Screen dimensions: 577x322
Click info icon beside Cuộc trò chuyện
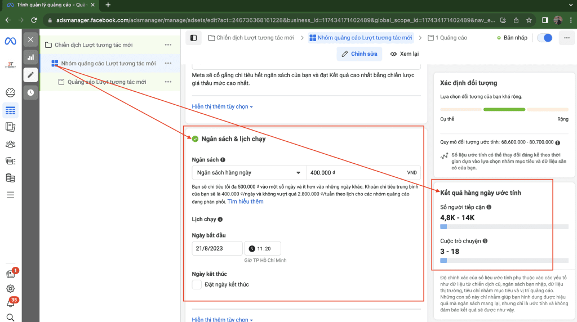tap(485, 241)
